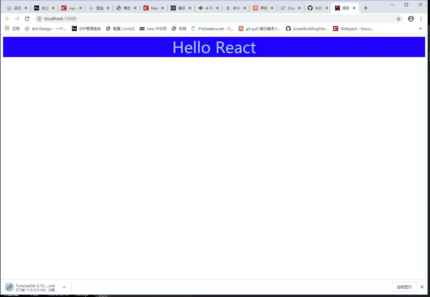The height and width of the screenshot is (297, 430).
Task: Show more bookmarks via overflow chevron
Action: coord(420,29)
